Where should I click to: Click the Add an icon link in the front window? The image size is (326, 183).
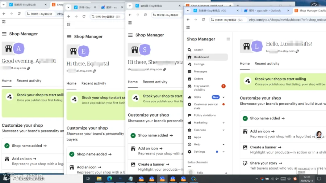click(x=262, y=131)
